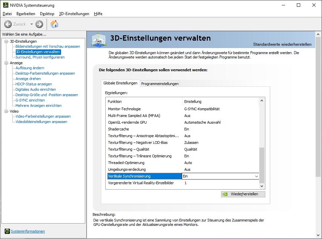Click the settings list scrollbar thumb

(x=262, y=165)
